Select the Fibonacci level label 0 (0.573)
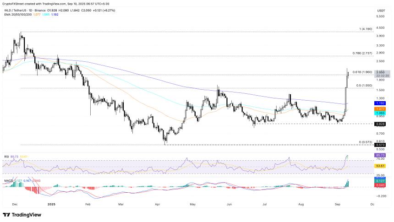 point(366,142)
